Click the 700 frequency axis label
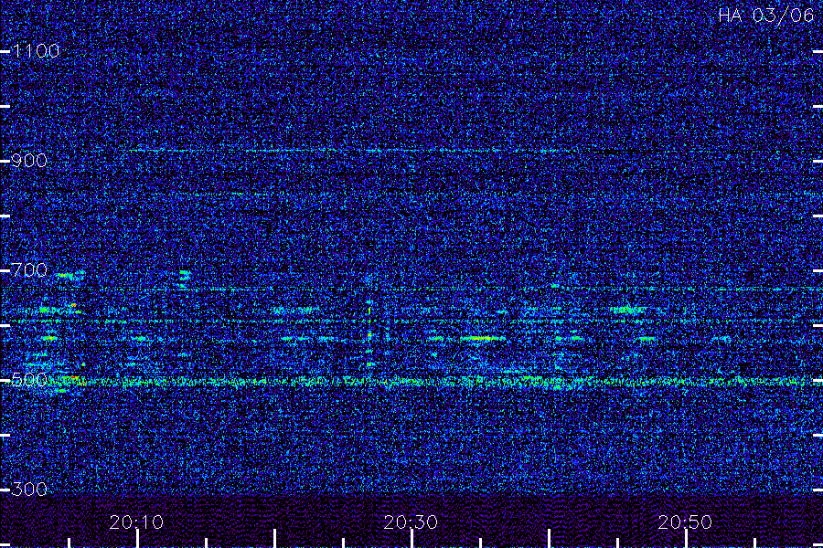This screenshot has width=823, height=548. tap(29, 270)
